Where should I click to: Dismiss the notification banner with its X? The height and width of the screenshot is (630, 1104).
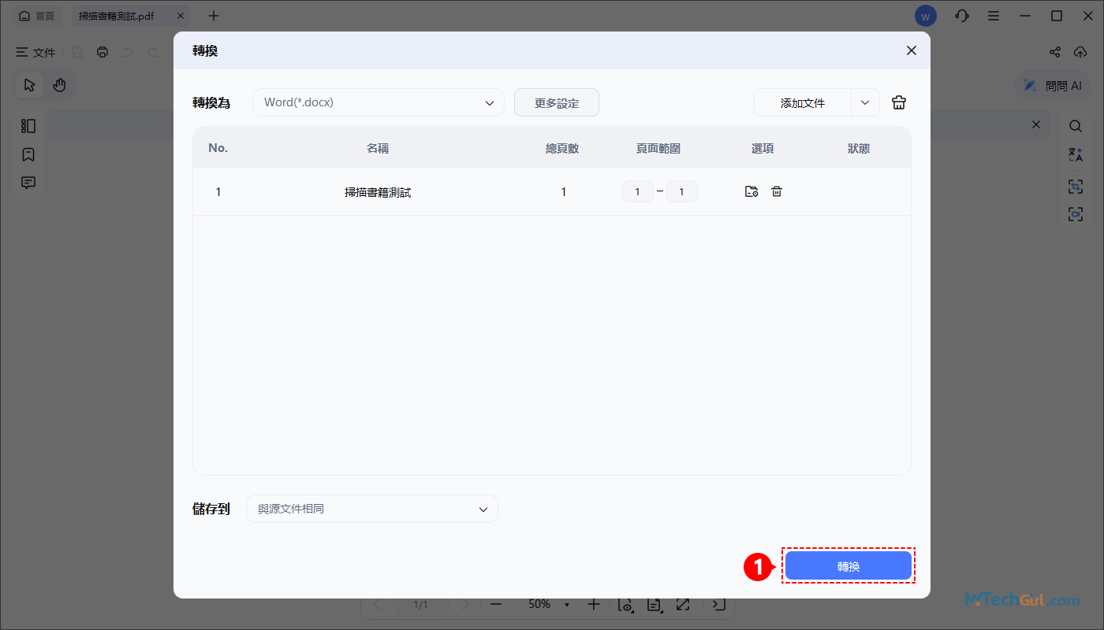[x=1036, y=124]
